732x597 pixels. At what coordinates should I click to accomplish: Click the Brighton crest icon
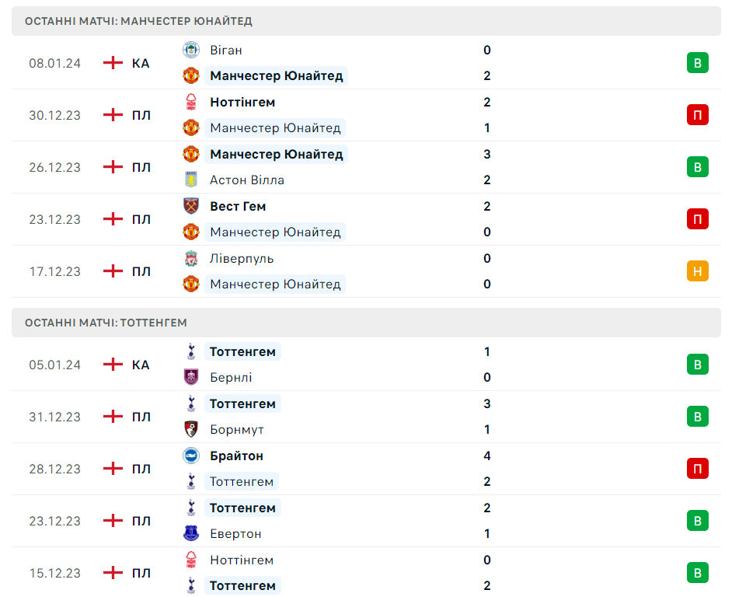pos(190,456)
